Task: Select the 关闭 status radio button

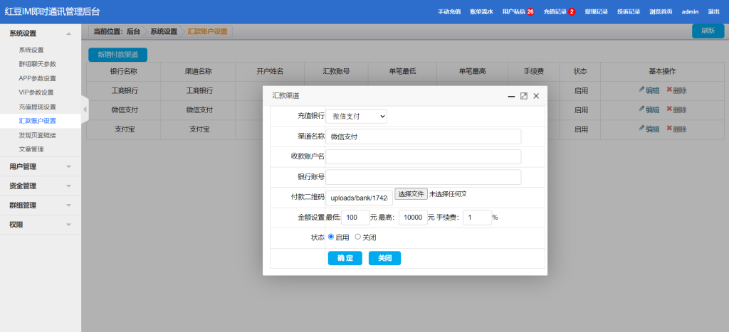Action: 358,237
